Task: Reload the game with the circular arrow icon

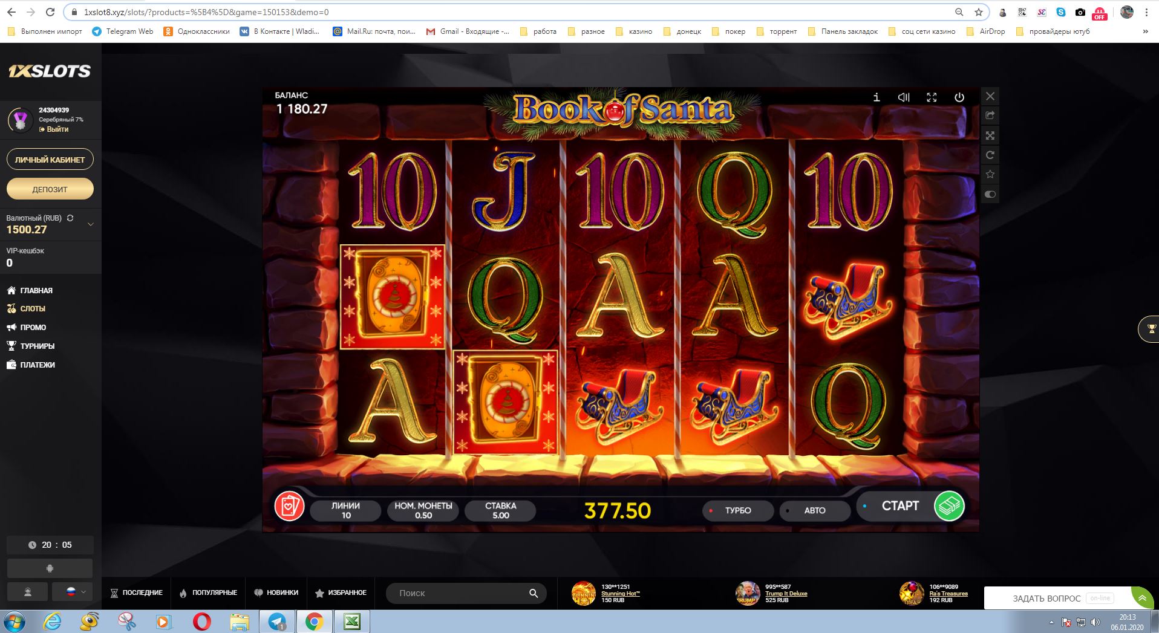Action: [x=990, y=155]
